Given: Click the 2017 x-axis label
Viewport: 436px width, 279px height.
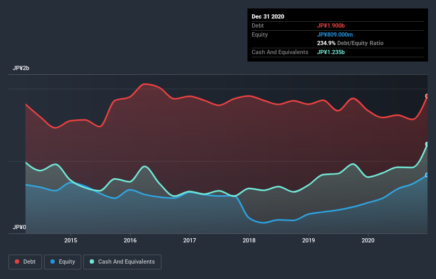Looking at the screenshot, I should (x=190, y=240).
